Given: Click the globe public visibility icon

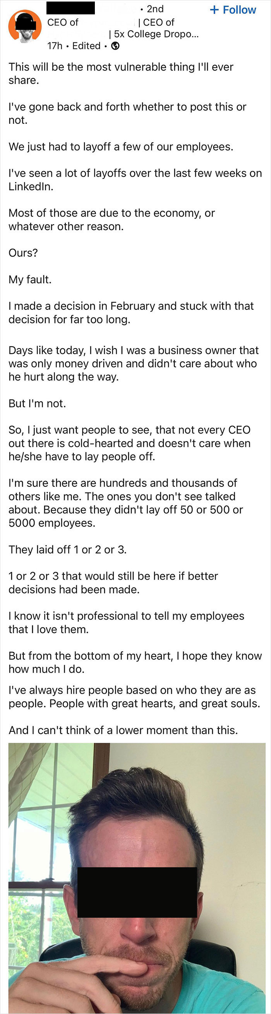Looking at the screenshot, I should [x=115, y=46].
